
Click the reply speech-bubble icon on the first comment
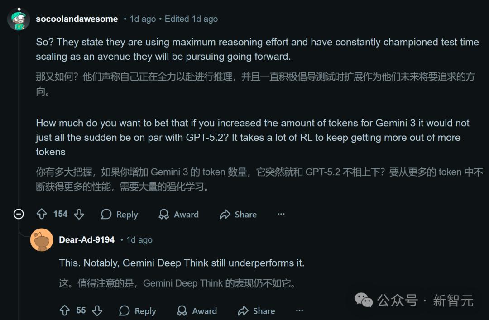(107, 214)
